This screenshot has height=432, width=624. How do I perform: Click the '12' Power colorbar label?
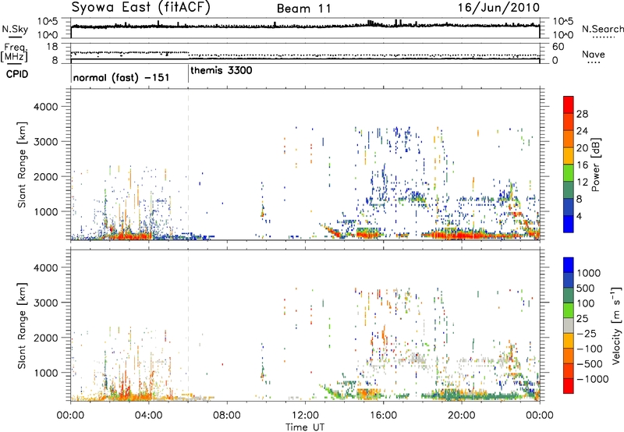tap(582, 182)
